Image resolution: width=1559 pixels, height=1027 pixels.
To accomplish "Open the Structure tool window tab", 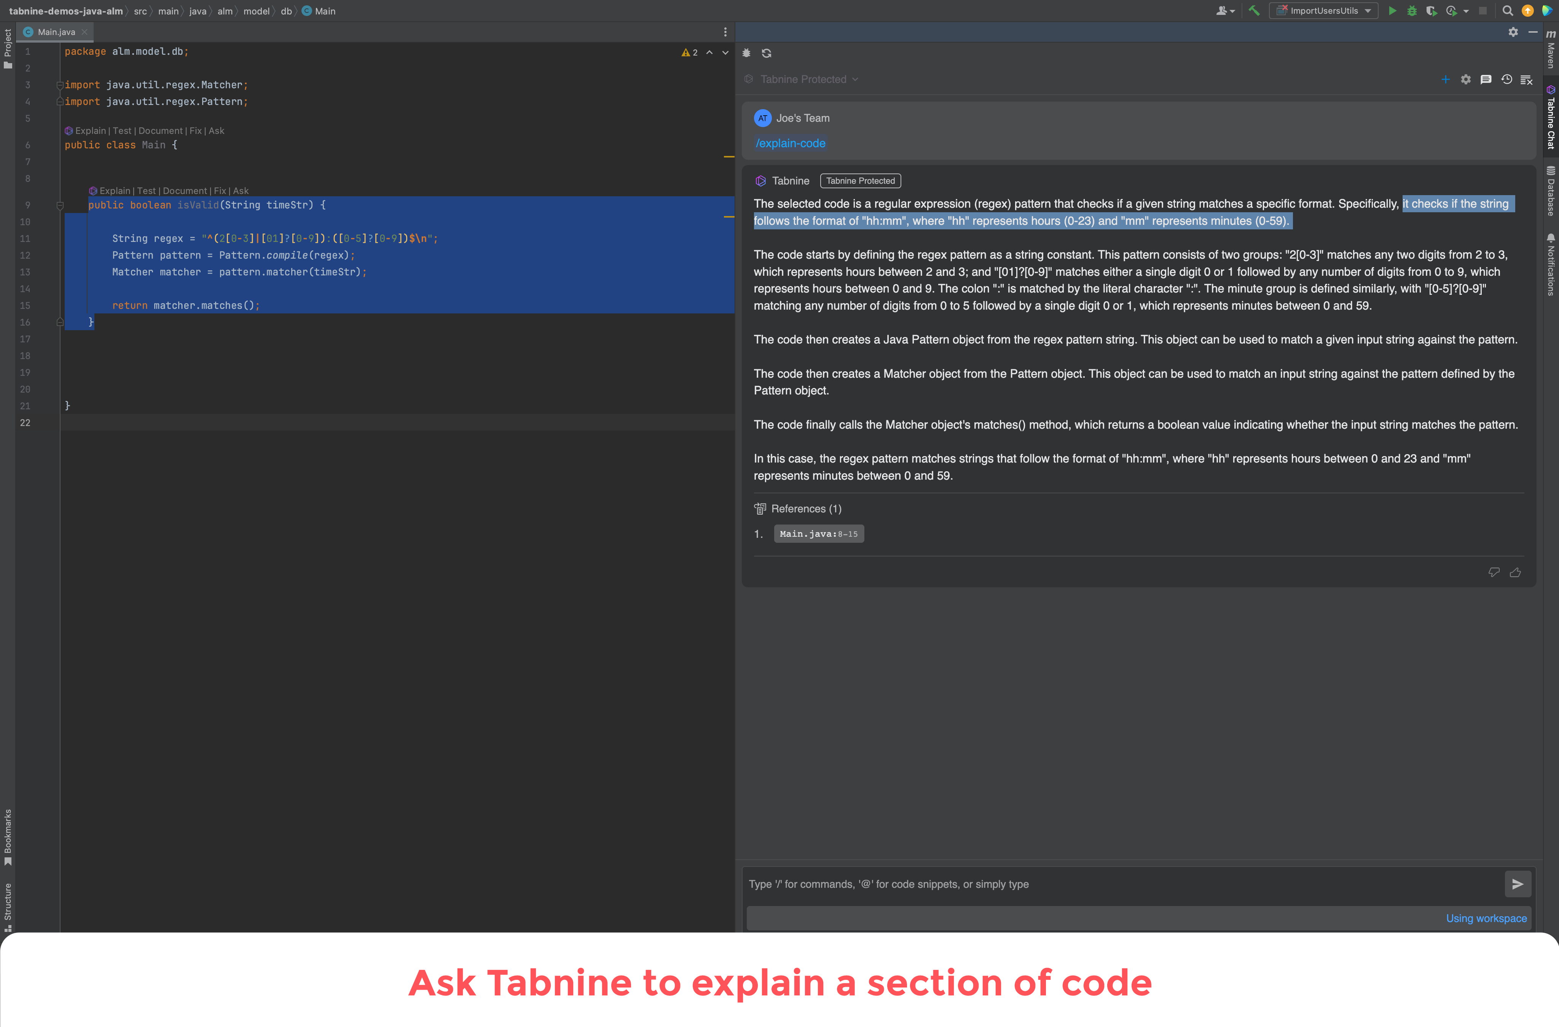I will coord(8,907).
